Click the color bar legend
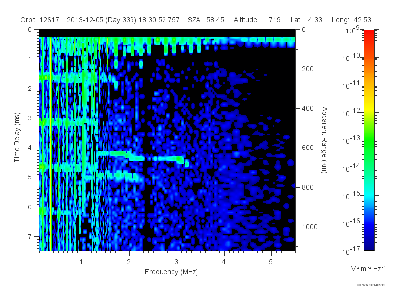 (x=369, y=140)
